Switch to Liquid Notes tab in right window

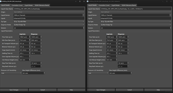coord(116,5)
